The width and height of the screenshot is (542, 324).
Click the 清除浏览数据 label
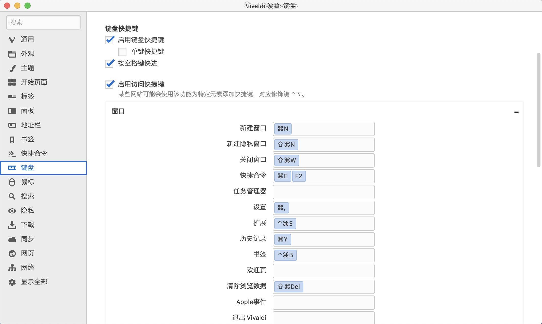click(246, 286)
